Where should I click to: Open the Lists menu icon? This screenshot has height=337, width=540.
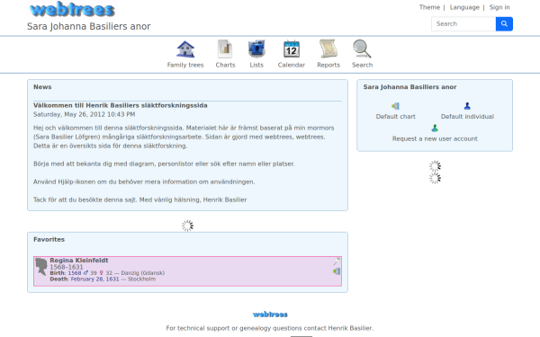256,49
